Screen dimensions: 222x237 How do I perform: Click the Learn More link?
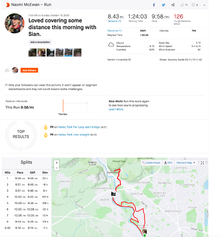point(116,109)
